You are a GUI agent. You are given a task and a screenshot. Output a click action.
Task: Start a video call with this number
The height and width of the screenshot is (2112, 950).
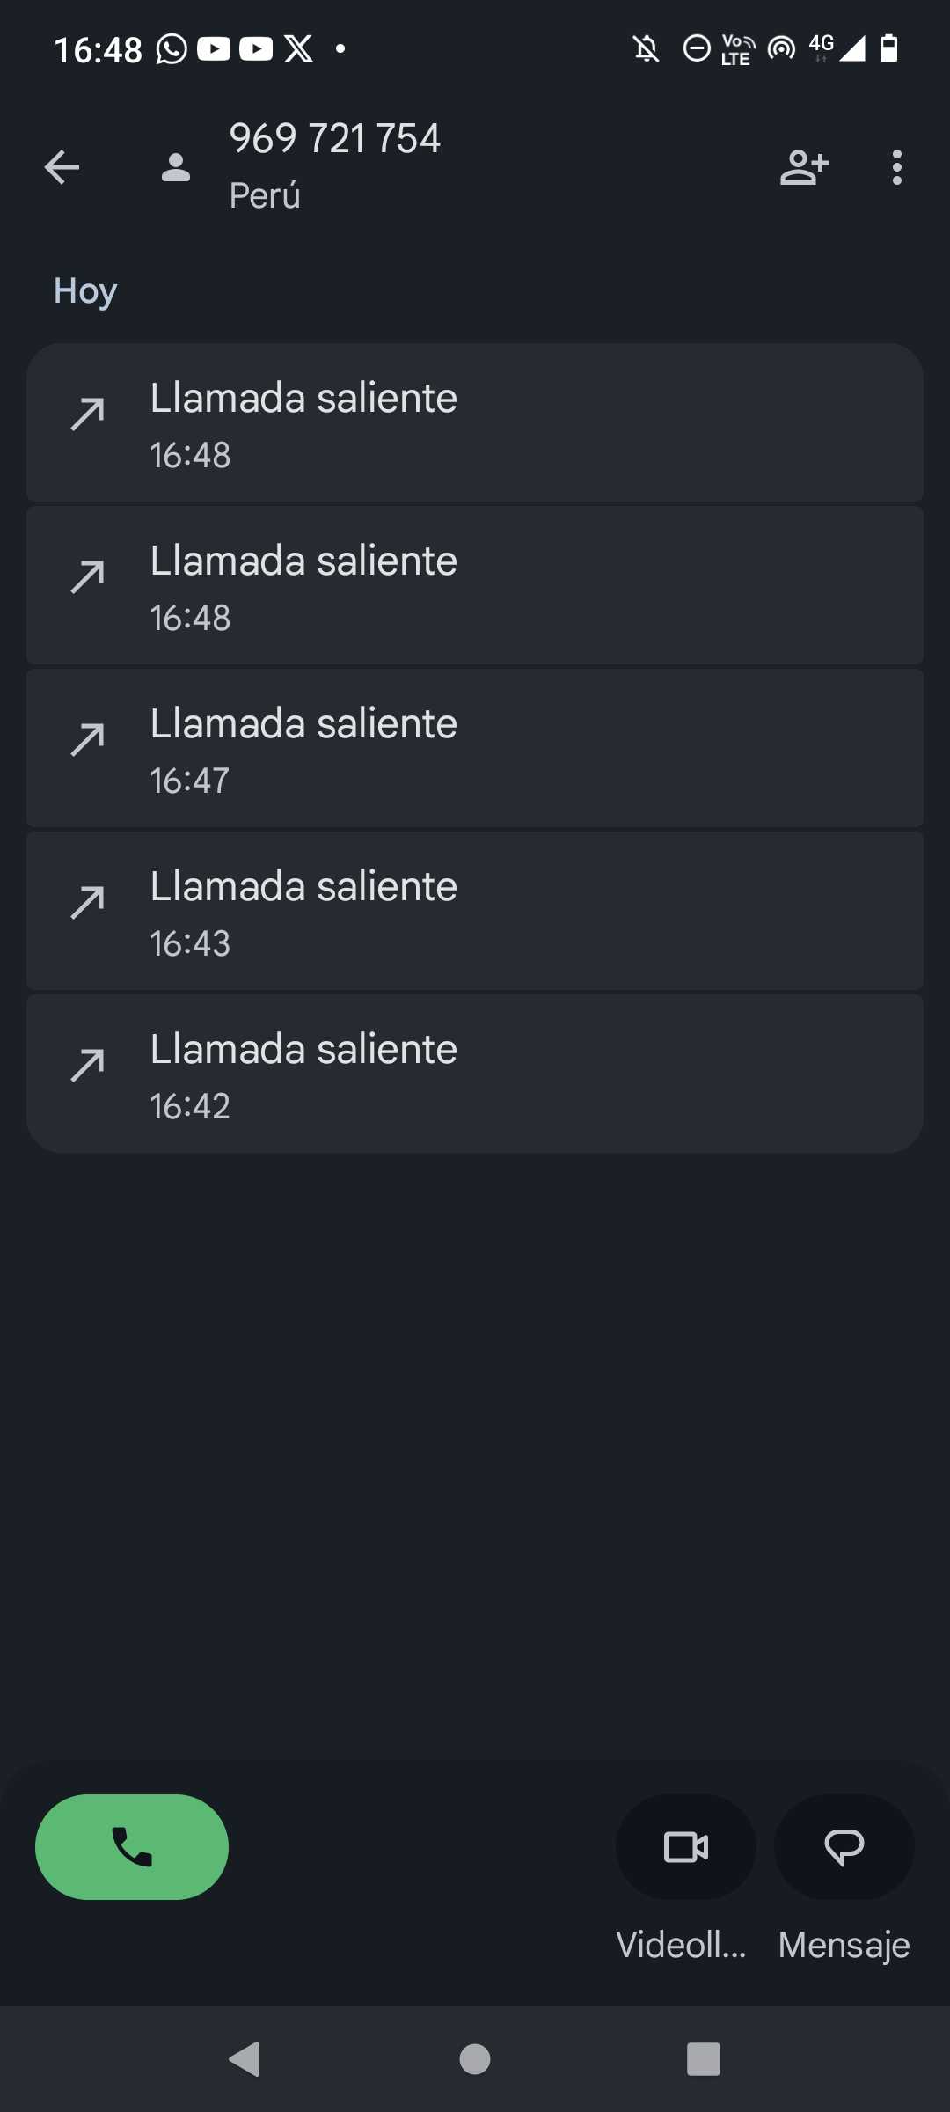686,1846
